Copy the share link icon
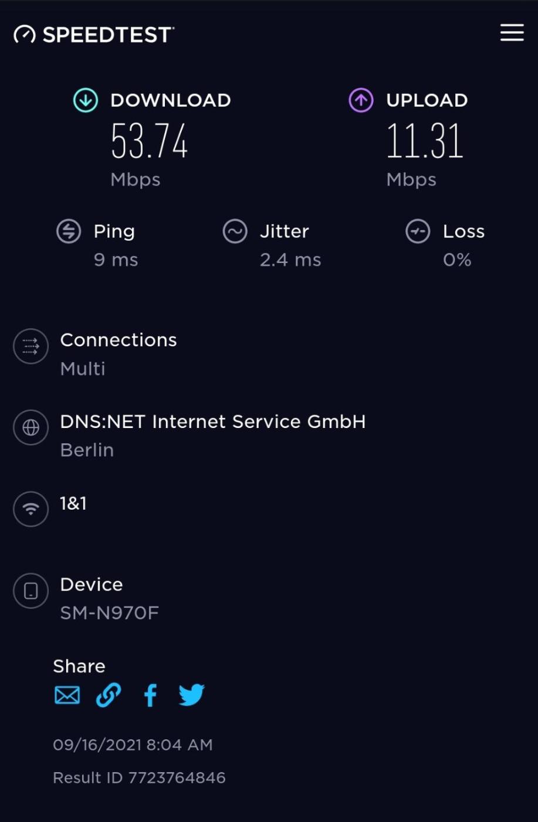Viewport: 538px width, 822px height. 109,695
